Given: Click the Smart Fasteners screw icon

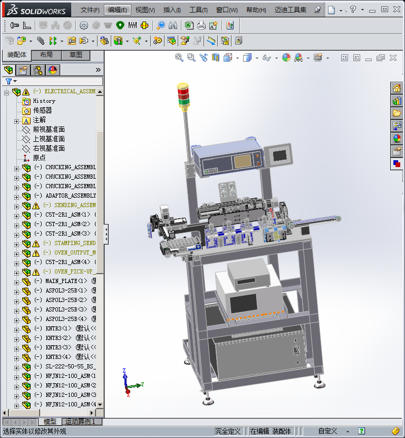Looking at the screenshot, I should (x=15, y=26).
